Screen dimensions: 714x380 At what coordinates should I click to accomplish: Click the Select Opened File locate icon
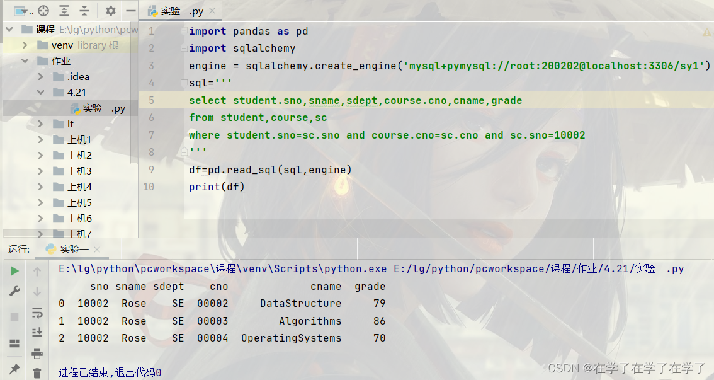pyautogui.click(x=43, y=11)
